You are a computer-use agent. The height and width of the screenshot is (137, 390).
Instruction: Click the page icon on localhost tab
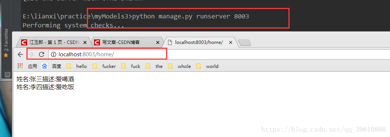[x=170, y=42]
